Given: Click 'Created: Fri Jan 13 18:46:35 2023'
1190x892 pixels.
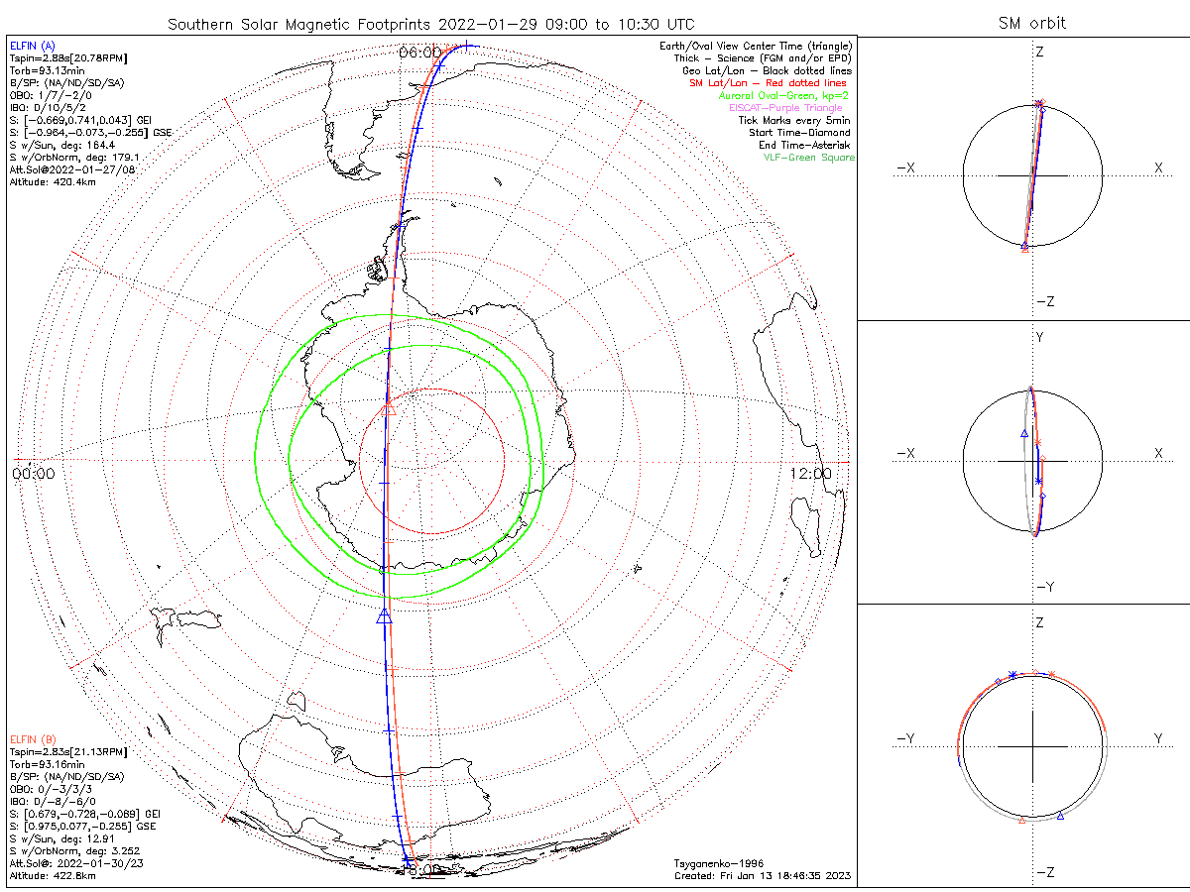Looking at the screenshot, I should click(763, 876).
